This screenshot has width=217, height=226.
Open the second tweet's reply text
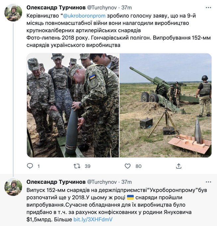tap(117, 205)
